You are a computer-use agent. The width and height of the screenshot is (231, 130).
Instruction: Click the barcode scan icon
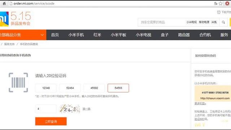tap(18, 83)
